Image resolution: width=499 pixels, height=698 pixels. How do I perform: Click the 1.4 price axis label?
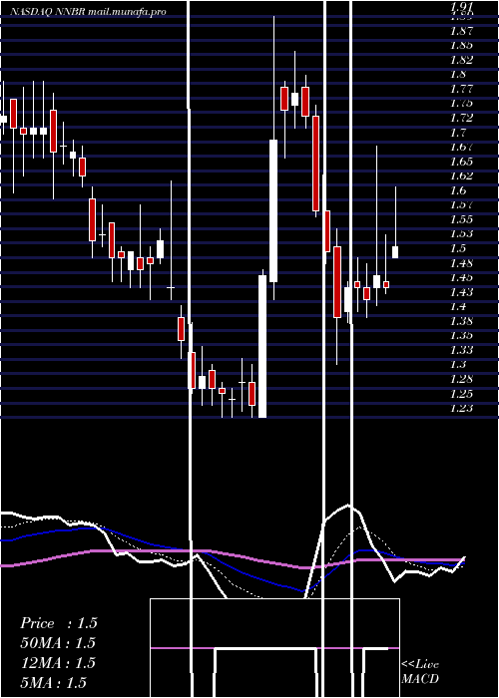pos(458,306)
